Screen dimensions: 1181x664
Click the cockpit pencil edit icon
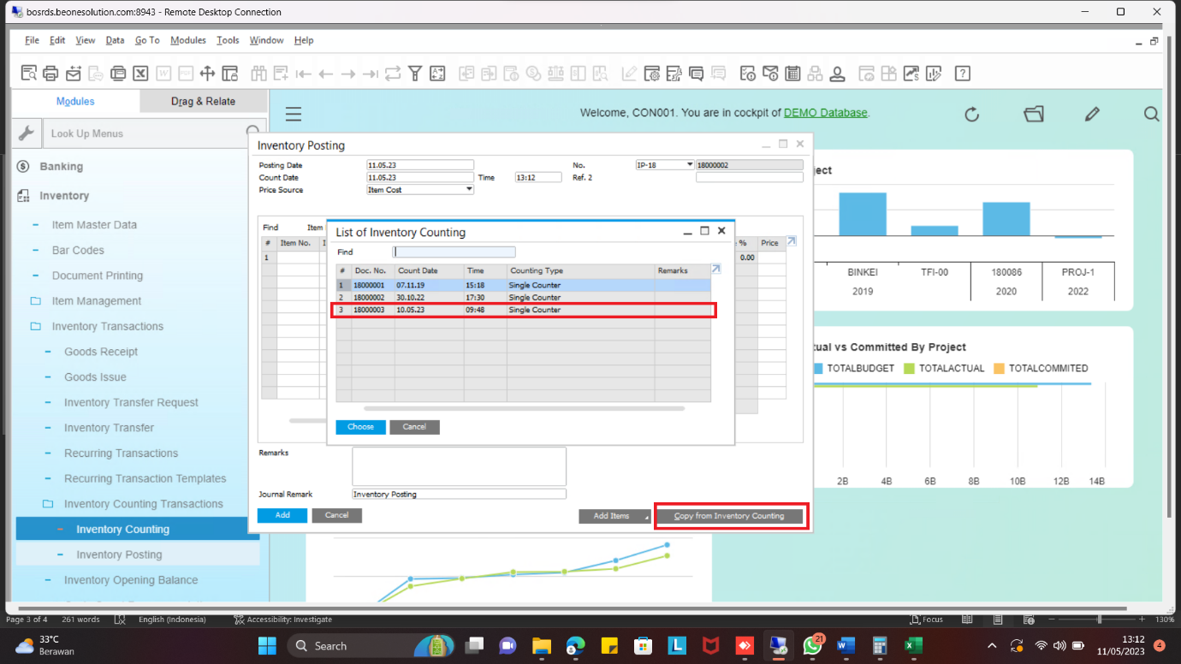(1092, 114)
